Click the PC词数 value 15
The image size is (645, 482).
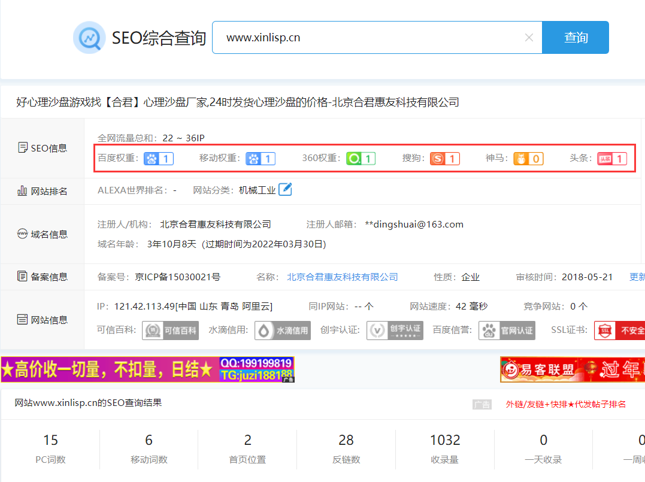point(50,440)
